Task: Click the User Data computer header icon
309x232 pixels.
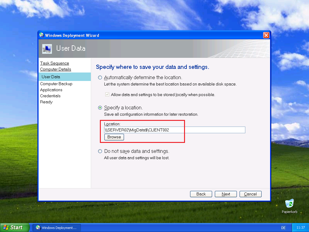Action: [47, 49]
